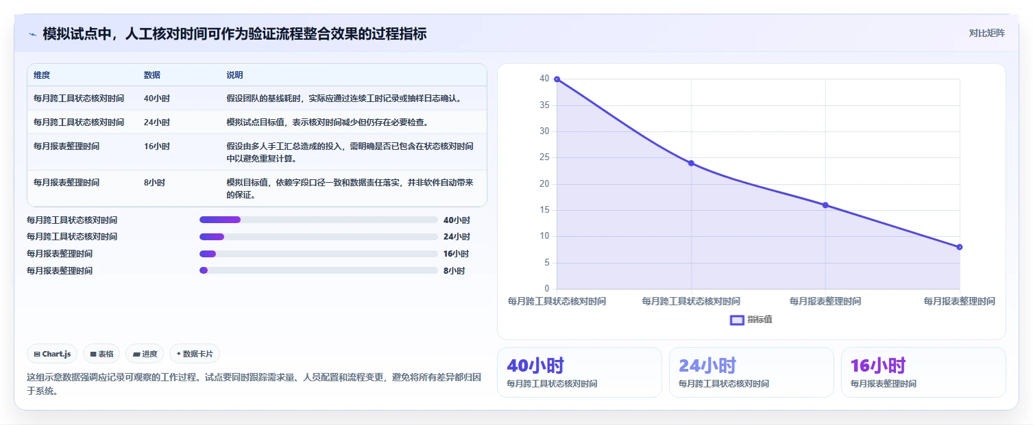Click the footer note starting 这组示意数据强调
1033x425 pixels.
(254, 384)
